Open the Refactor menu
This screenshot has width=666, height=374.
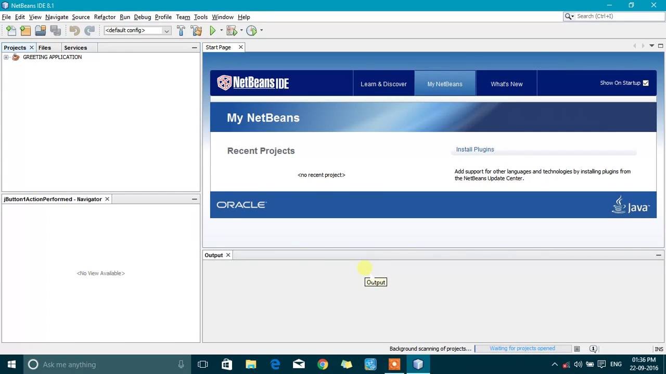[105, 17]
